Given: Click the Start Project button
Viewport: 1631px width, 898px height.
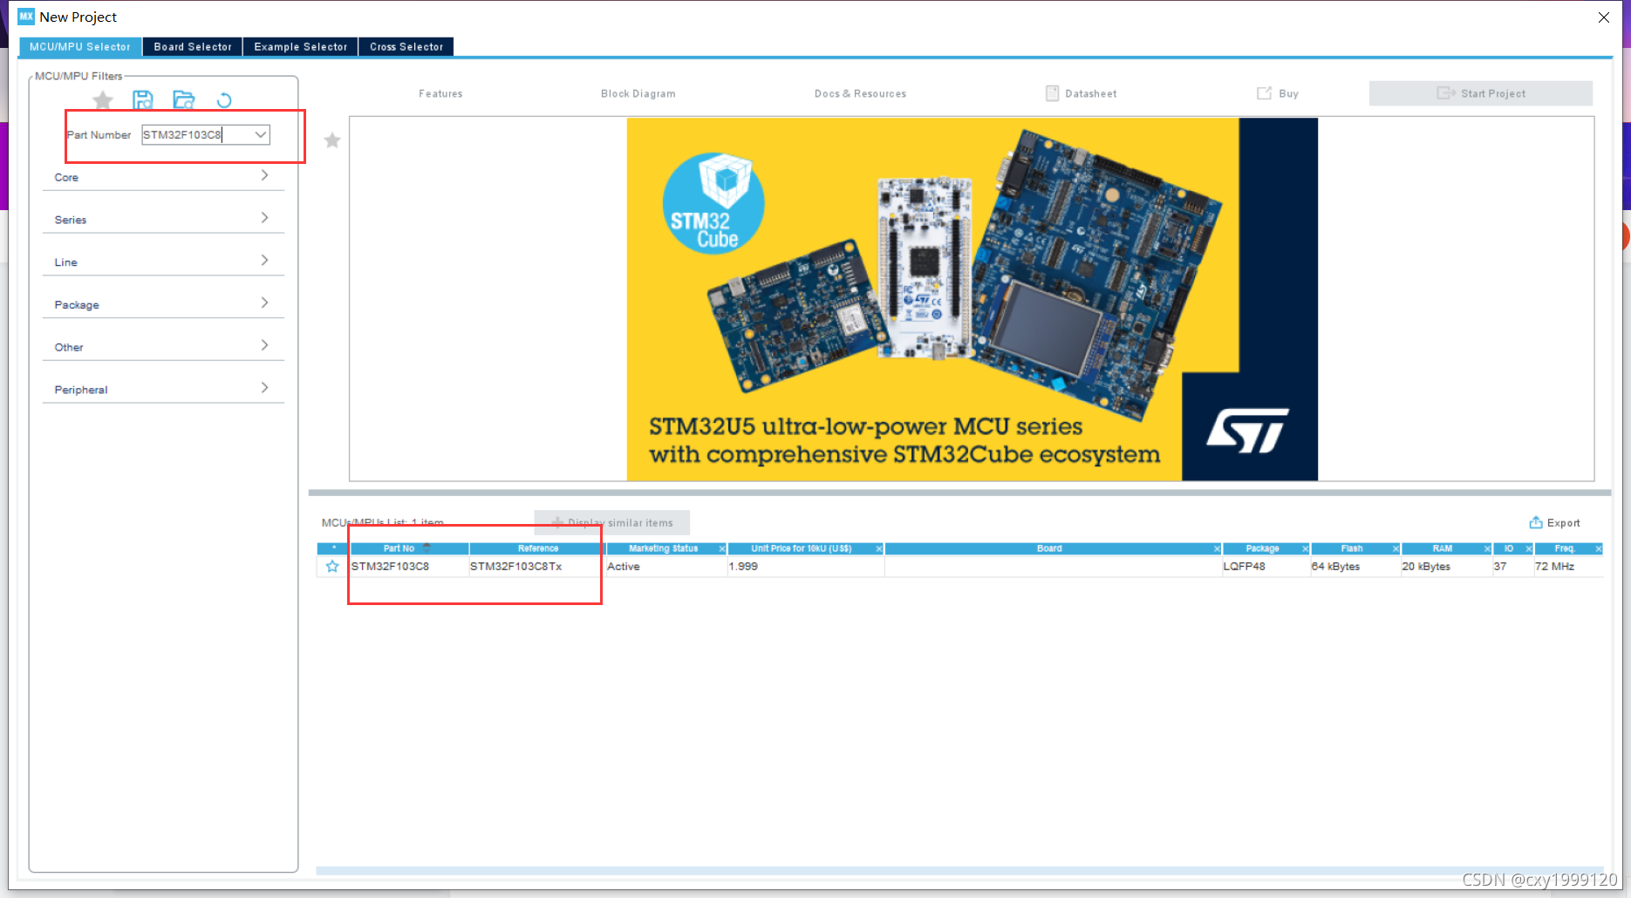Looking at the screenshot, I should [x=1481, y=93].
